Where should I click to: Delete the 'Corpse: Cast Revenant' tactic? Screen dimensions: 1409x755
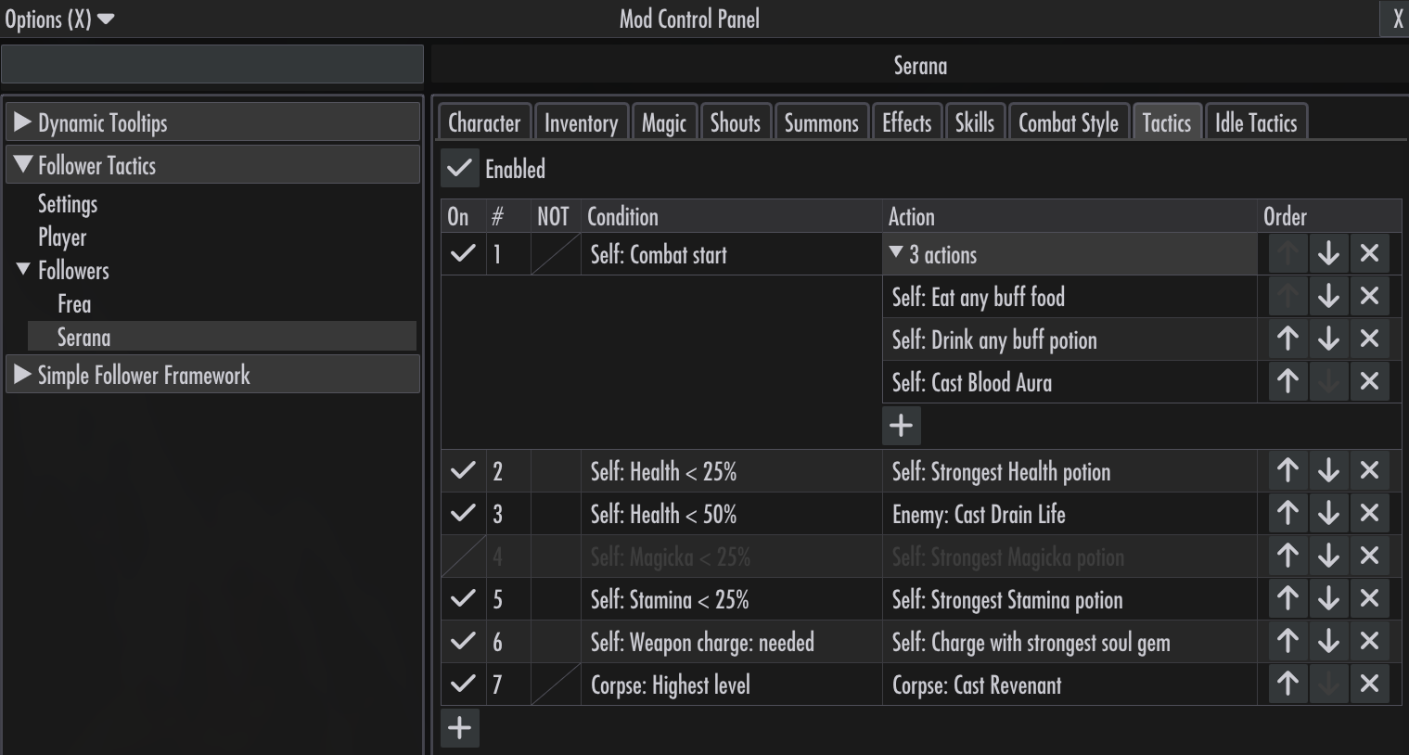1369,684
